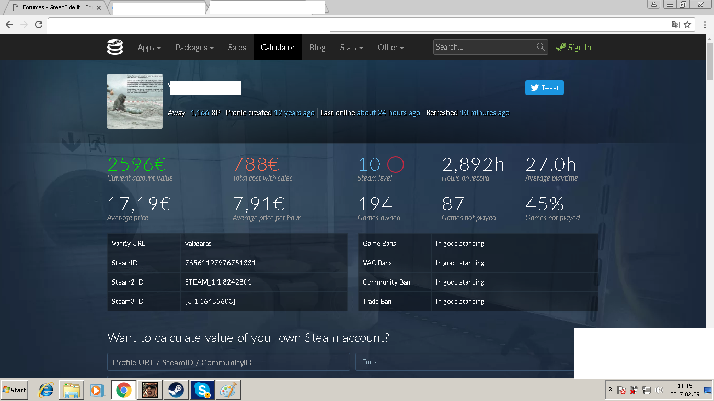Show hidden tray icons arrow
This screenshot has height=401, width=714.
point(610,390)
